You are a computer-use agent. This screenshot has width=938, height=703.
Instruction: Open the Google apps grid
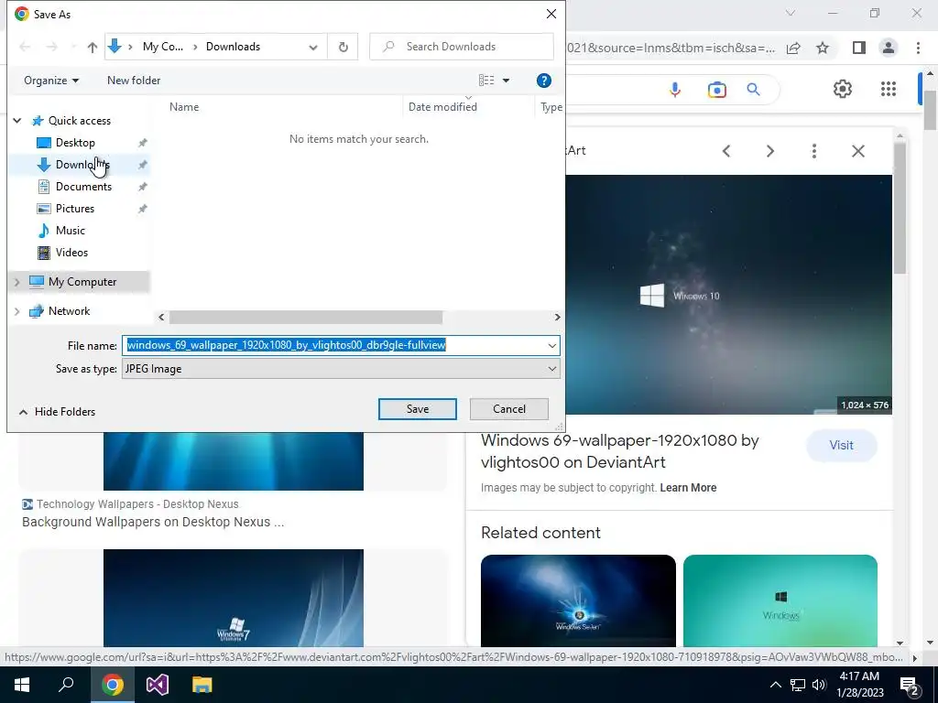tap(889, 89)
